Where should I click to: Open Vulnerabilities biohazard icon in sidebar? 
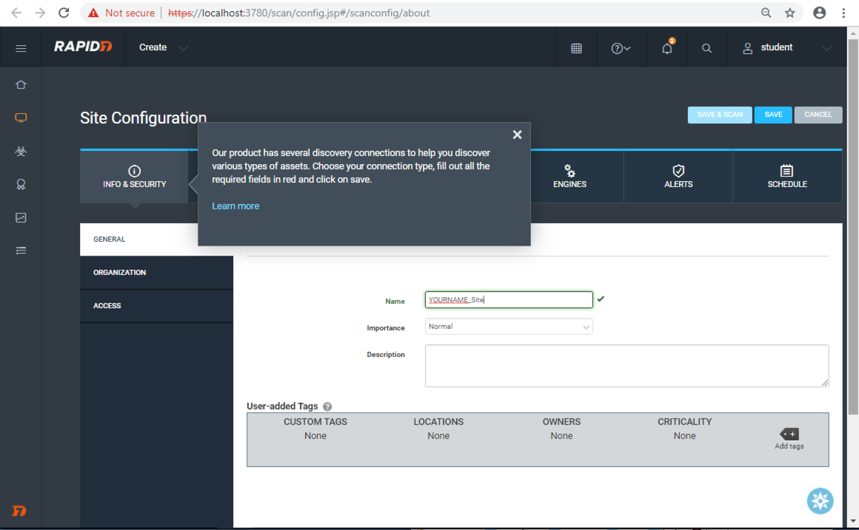[x=21, y=152]
